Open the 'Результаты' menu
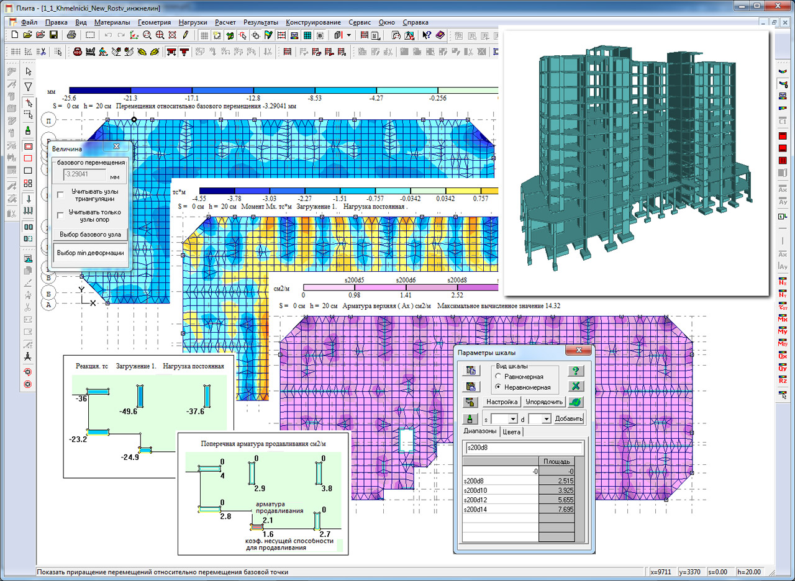Viewport: 795px width, 581px height. (260, 22)
